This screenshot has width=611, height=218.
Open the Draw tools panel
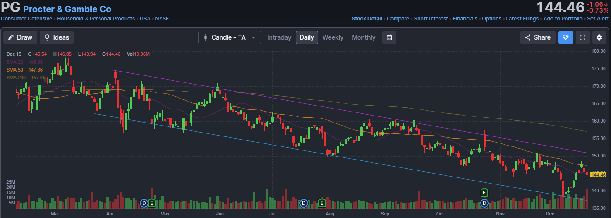click(x=20, y=37)
